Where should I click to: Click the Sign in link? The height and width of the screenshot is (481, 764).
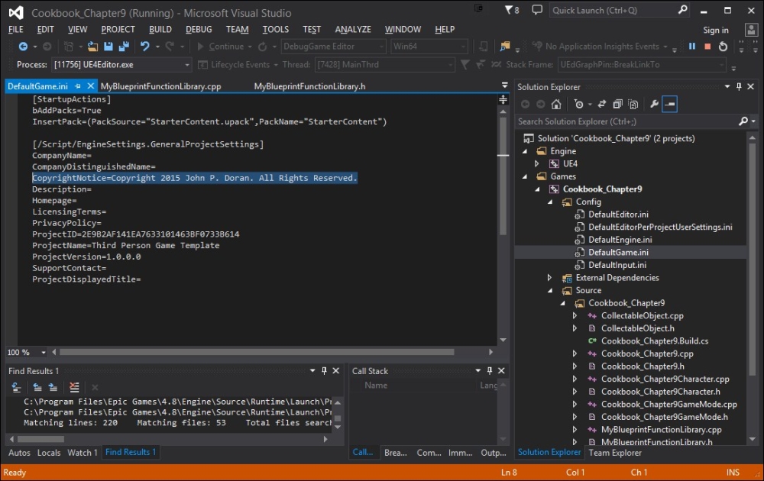715,30
